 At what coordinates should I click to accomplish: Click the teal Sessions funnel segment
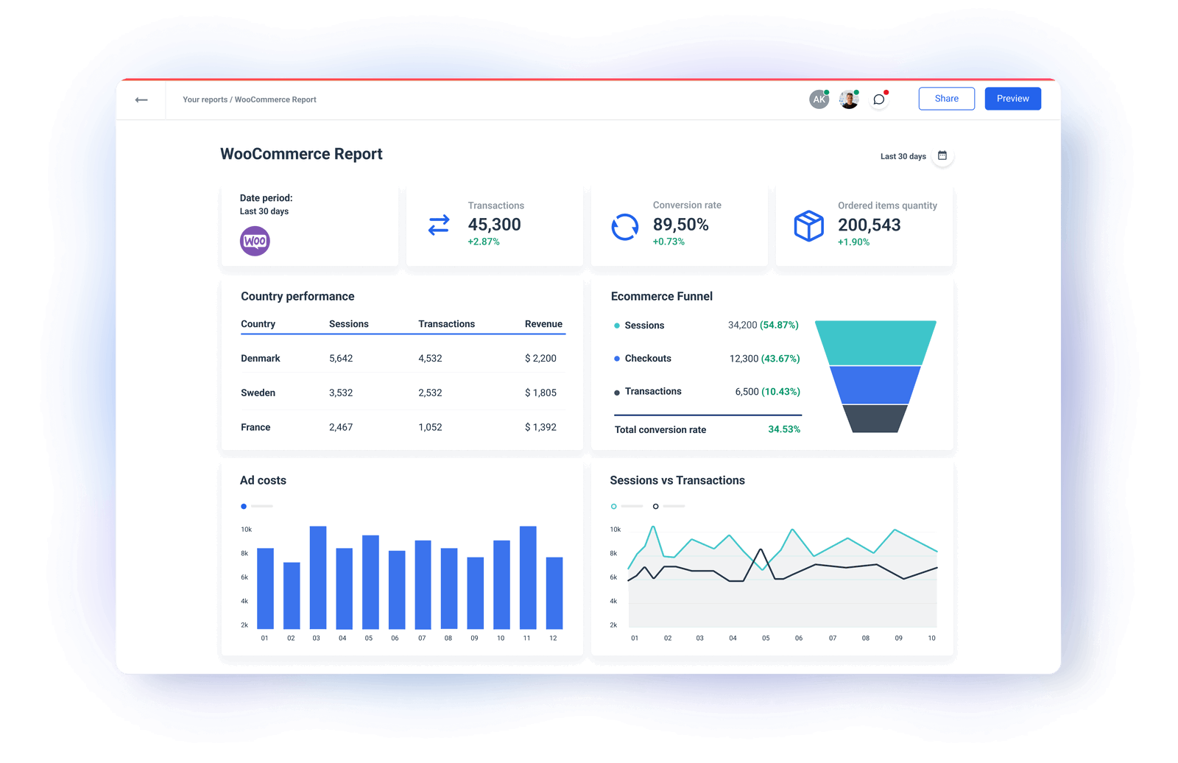875,342
